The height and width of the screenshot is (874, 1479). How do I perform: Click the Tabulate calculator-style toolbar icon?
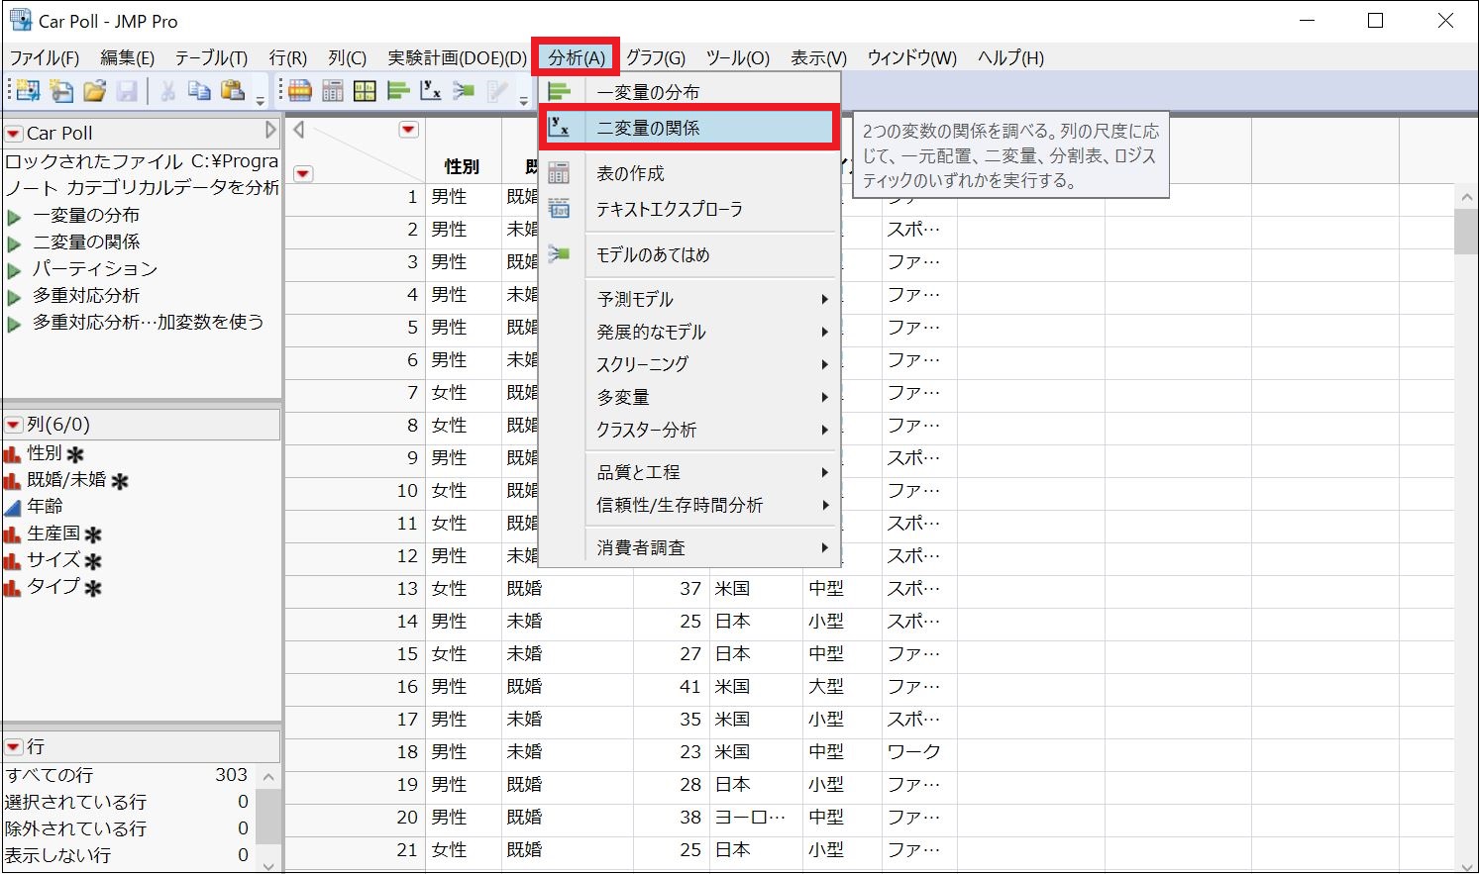click(x=333, y=92)
